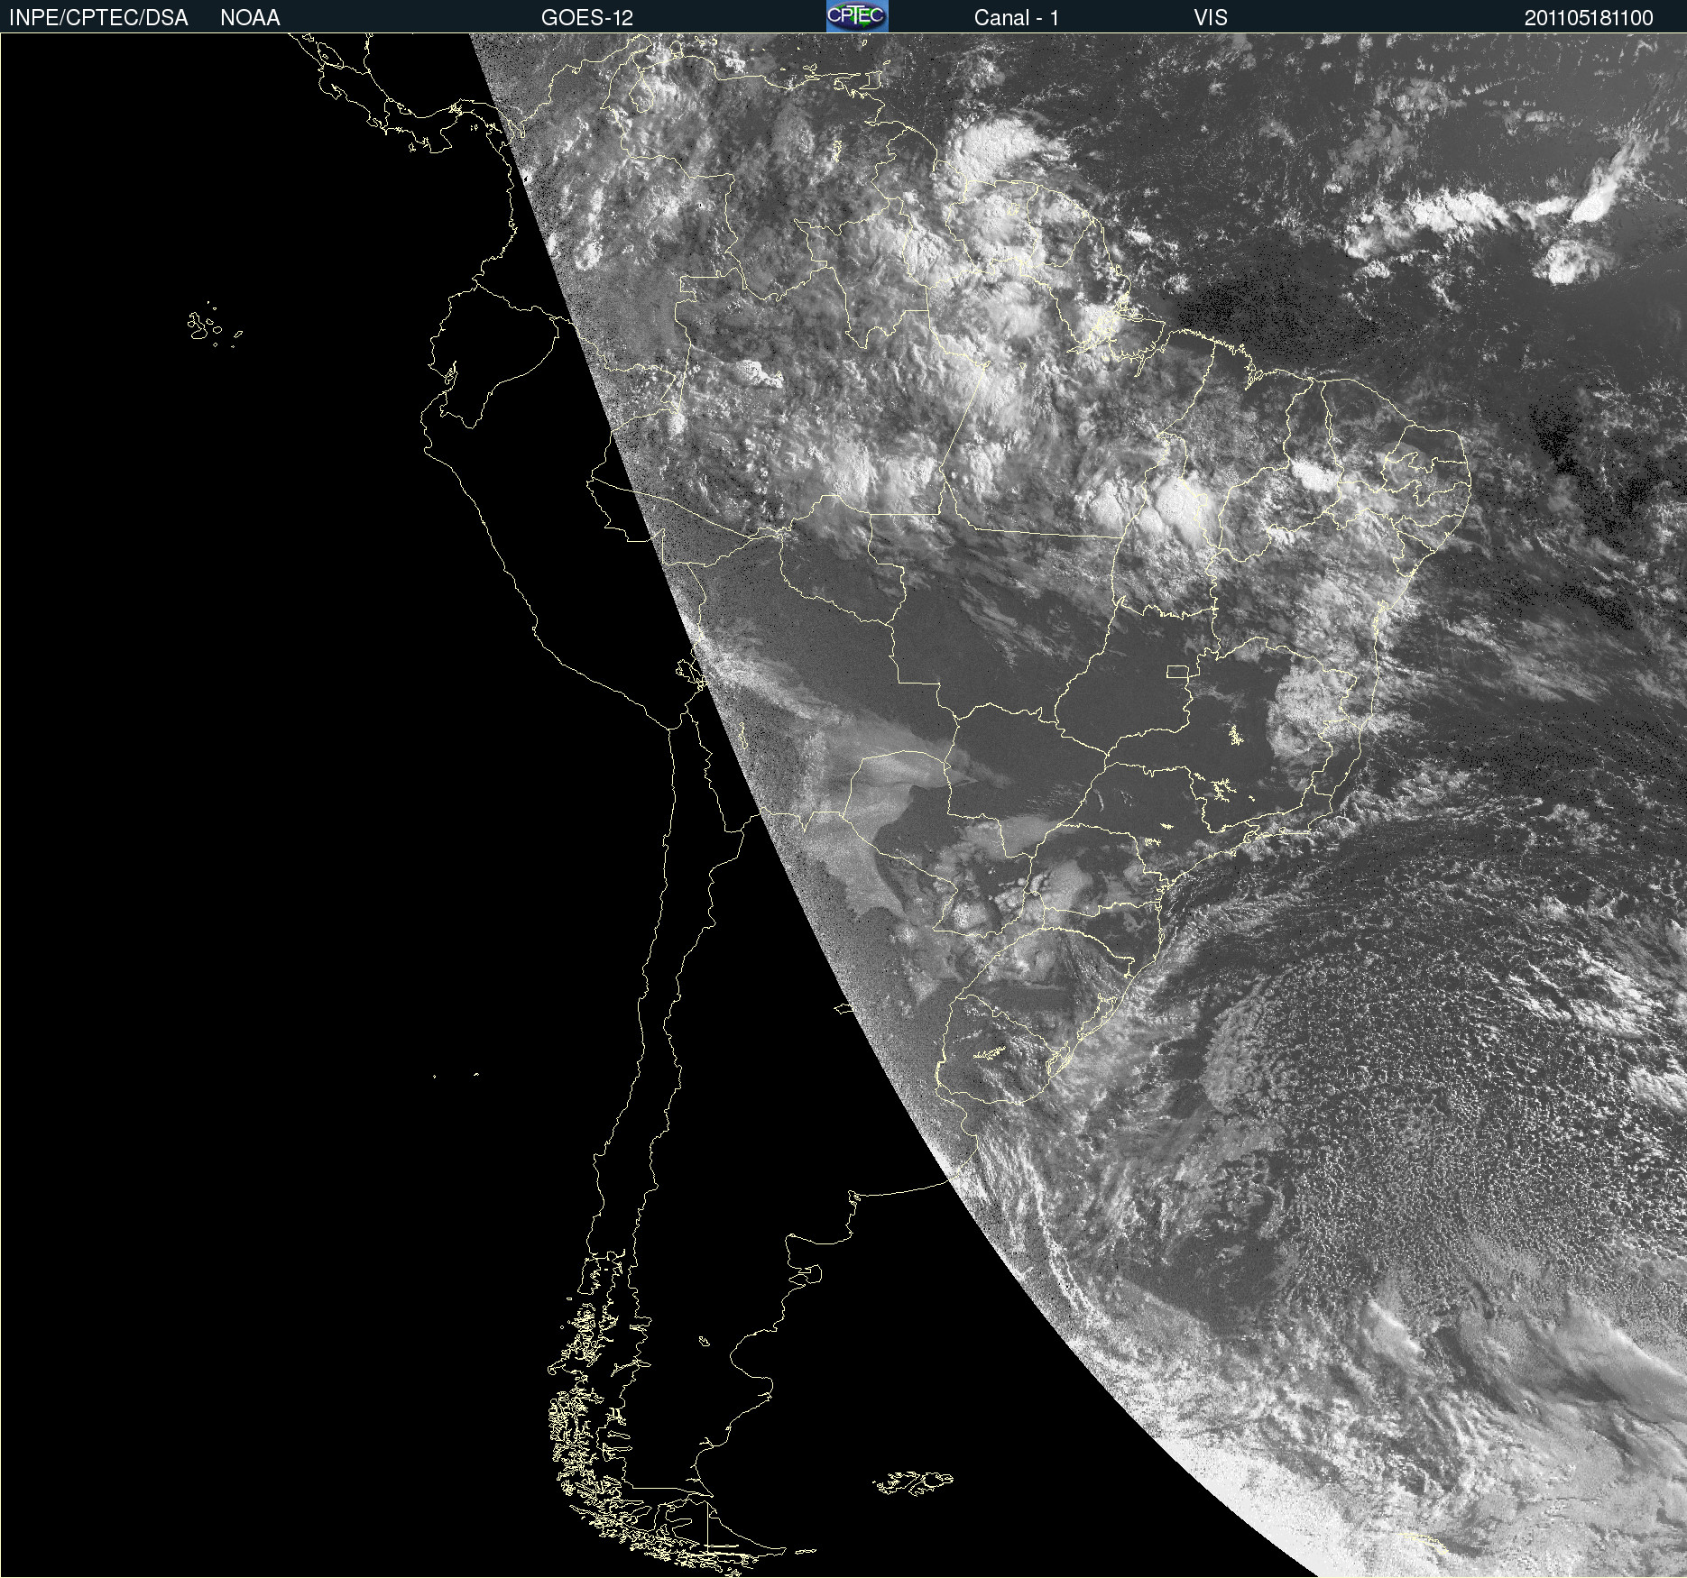The height and width of the screenshot is (1578, 1687).
Task: Click the Canal - 1 label
Action: (1017, 18)
